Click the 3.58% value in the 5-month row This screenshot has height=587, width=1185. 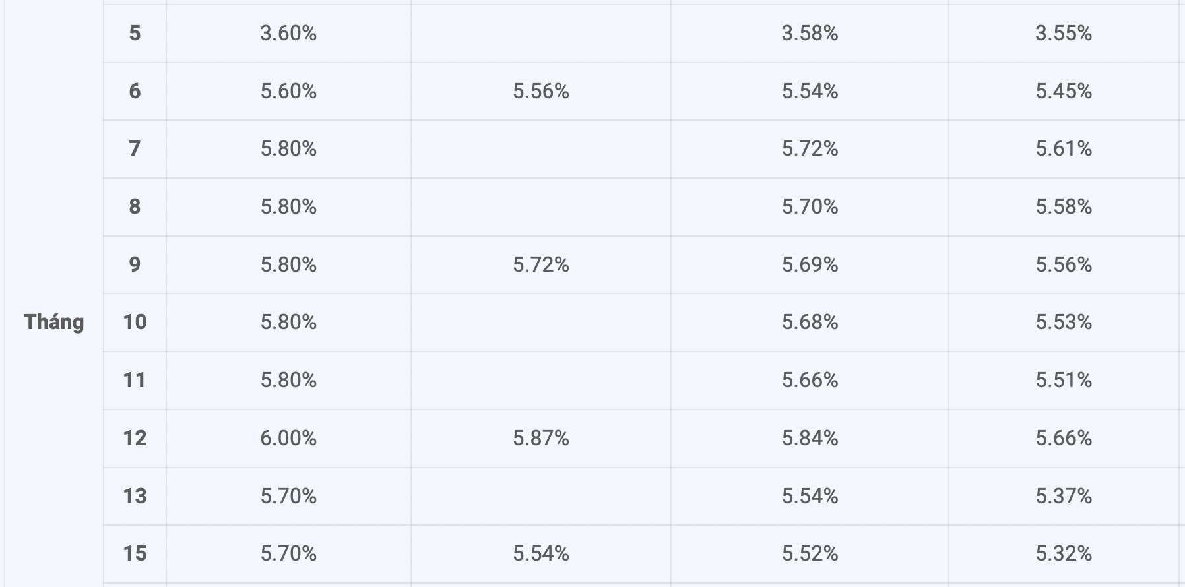pyautogui.click(x=810, y=33)
